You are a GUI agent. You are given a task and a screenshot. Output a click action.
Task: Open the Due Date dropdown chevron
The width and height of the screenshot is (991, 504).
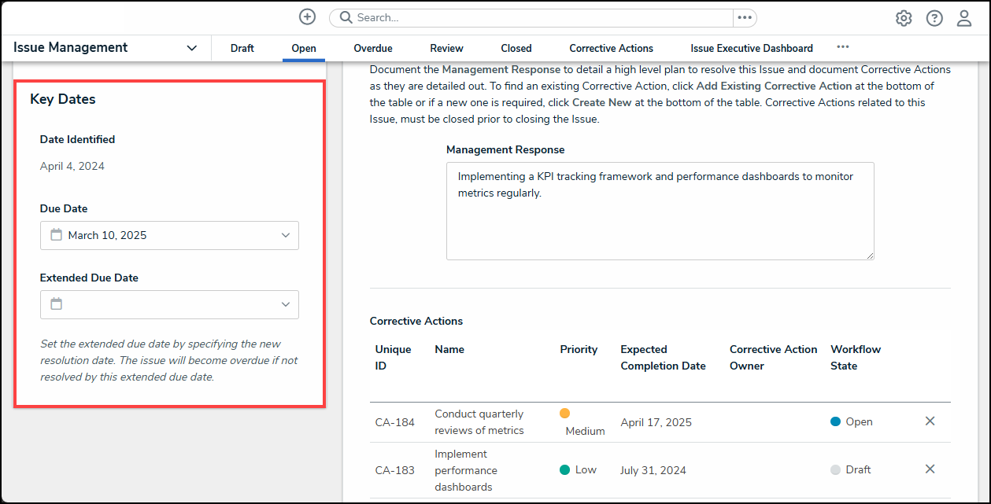tap(285, 235)
